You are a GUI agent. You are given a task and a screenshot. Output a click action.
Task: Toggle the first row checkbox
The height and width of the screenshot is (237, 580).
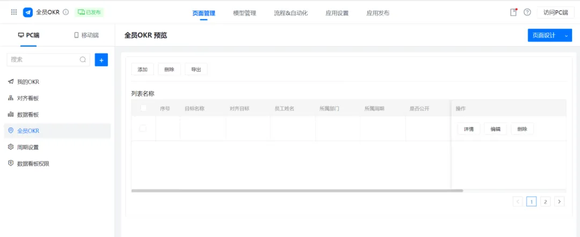pos(143,129)
